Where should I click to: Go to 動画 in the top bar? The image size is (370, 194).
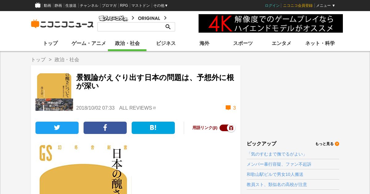click(47, 6)
